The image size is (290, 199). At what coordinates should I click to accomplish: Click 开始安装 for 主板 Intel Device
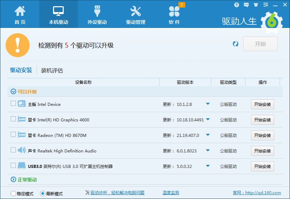pos(262,105)
